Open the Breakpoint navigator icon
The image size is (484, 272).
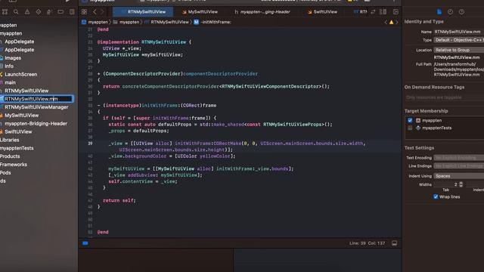click(60, 12)
